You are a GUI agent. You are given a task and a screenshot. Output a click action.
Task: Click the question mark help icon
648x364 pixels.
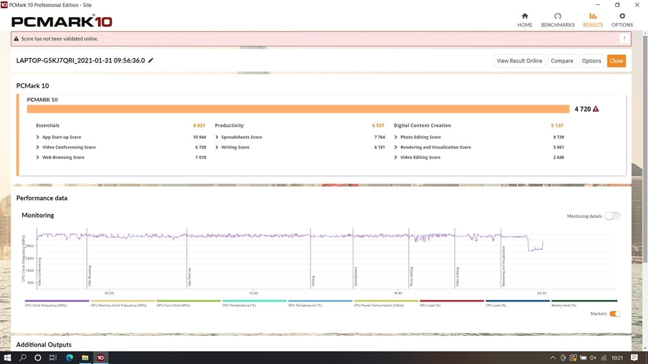(624, 39)
